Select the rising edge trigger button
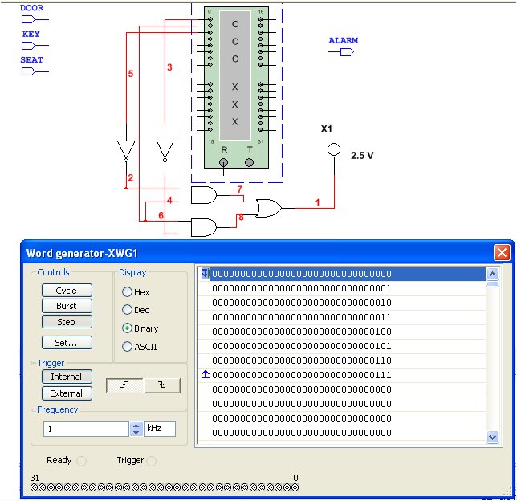Viewport: 517px width, 501px height. tap(125, 386)
